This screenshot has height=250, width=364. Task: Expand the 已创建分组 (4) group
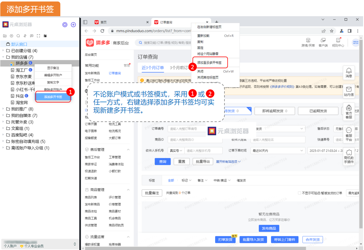pyautogui.click(x=3, y=51)
